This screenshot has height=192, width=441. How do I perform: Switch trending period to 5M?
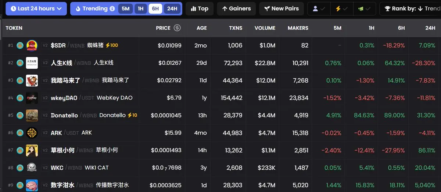coord(126,8)
